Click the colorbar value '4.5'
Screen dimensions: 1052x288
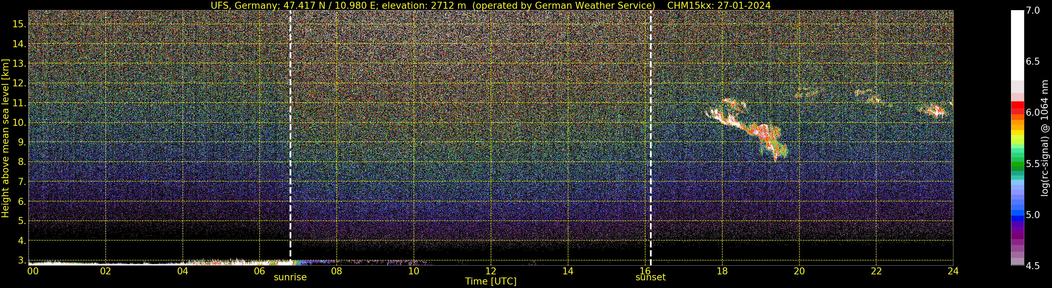point(1033,266)
